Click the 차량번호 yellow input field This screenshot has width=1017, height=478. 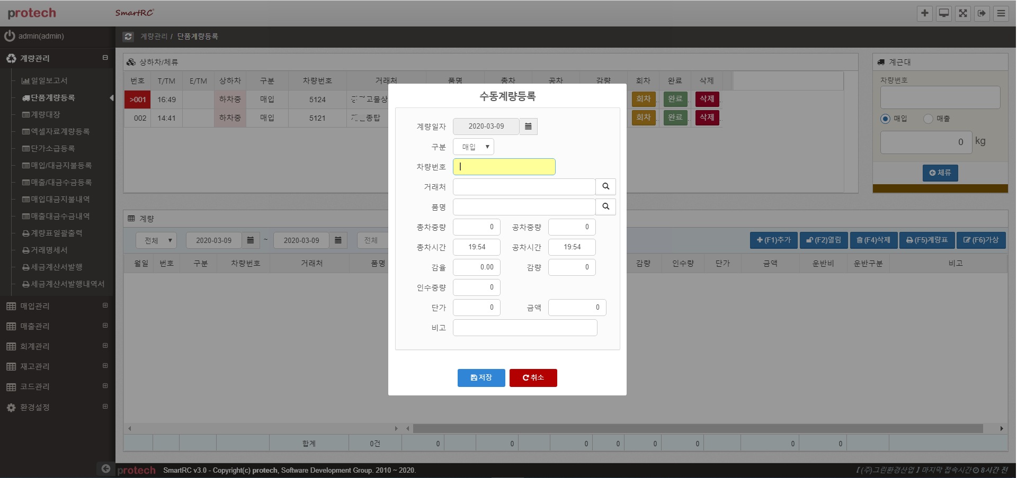(x=504, y=167)
